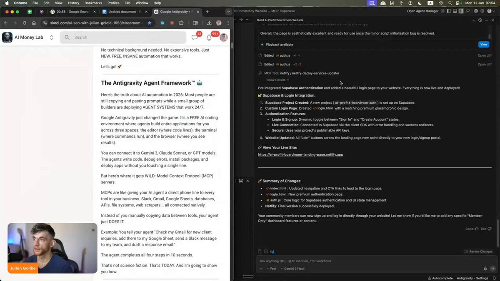500x281 pixels.
Task: Rate response Bad with thumbs down
Action: click(x=485, y=229)
